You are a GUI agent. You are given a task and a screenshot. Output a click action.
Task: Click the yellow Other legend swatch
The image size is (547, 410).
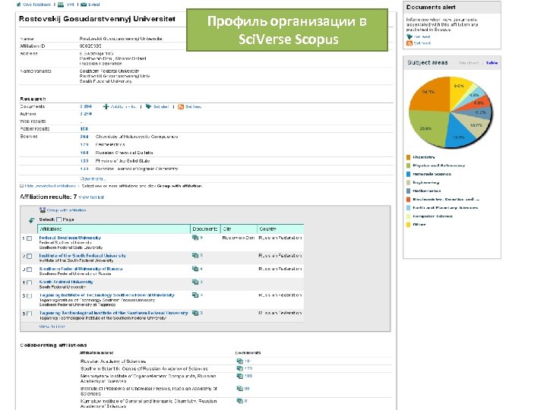pyautogui.click(x=409, y=225)
